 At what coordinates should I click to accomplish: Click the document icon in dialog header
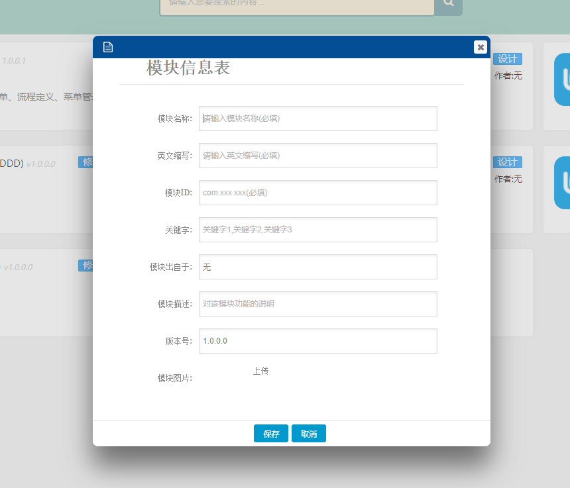(x=108, y=47)
